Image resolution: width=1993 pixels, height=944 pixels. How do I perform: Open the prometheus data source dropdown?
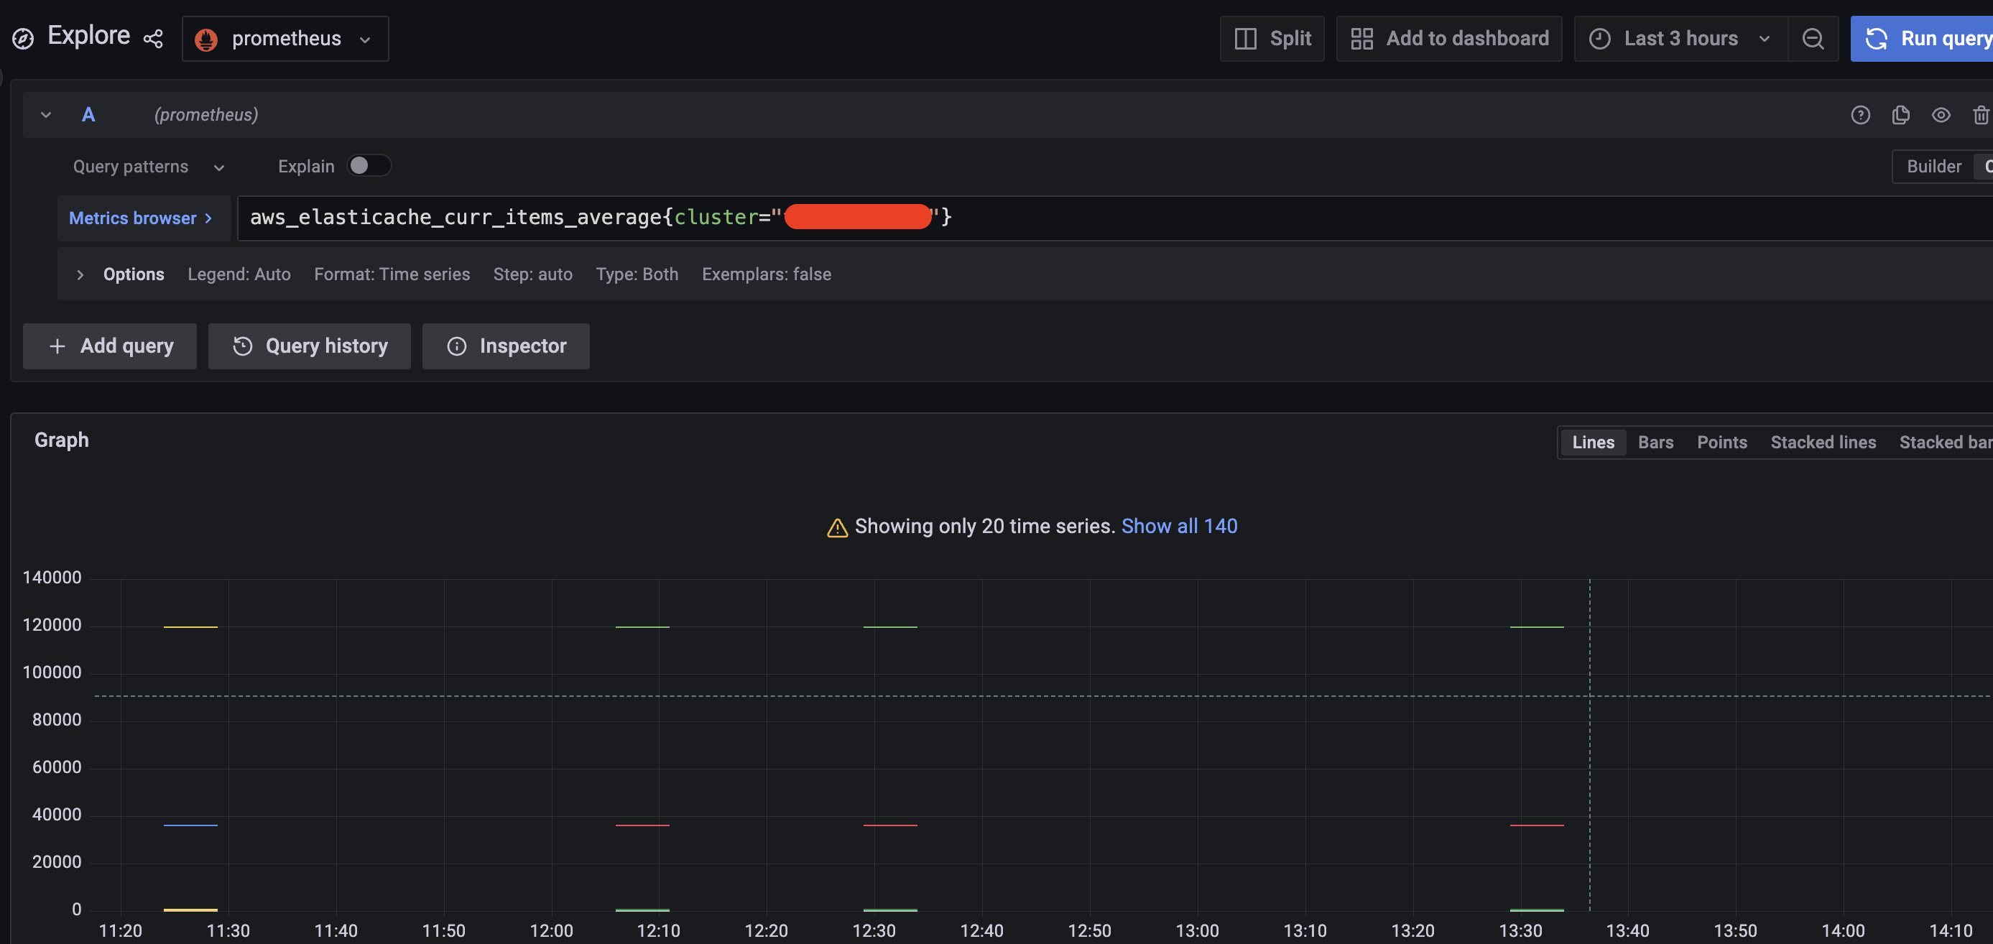point(285,39)
